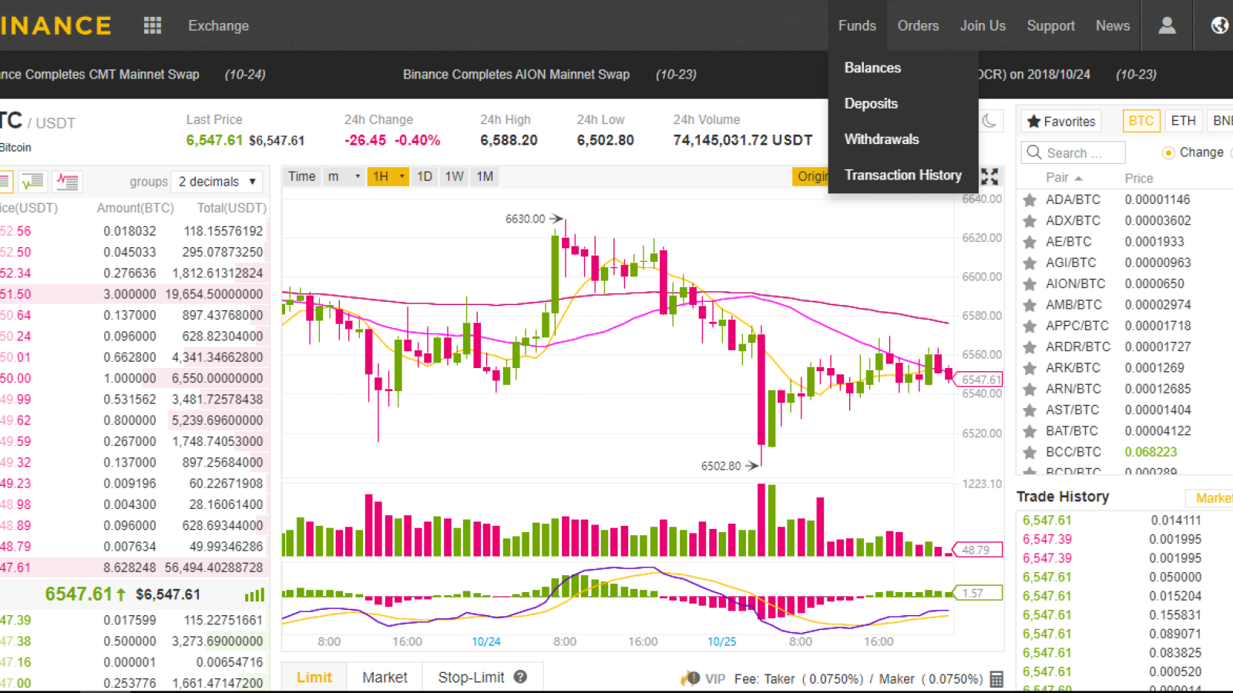
Task: Expand chart to fullscreen
Action: click(989, 176)
